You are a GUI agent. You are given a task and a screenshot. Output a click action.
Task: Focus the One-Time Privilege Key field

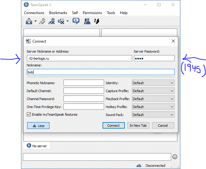point(84,107)
